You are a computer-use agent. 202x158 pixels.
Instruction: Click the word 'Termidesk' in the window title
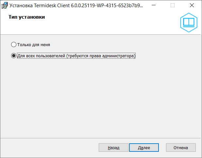click(45, 6)
